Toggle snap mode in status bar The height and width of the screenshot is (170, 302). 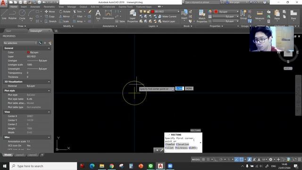tap(208, 160)
